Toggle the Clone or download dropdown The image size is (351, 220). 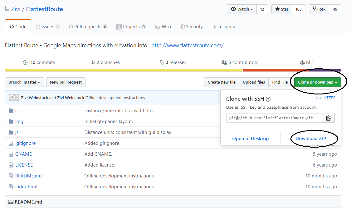[317, 82]
